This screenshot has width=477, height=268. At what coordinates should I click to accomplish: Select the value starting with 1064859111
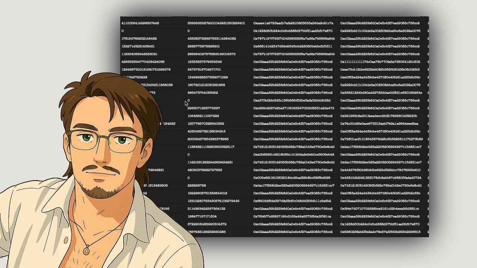tap(203, 116)
